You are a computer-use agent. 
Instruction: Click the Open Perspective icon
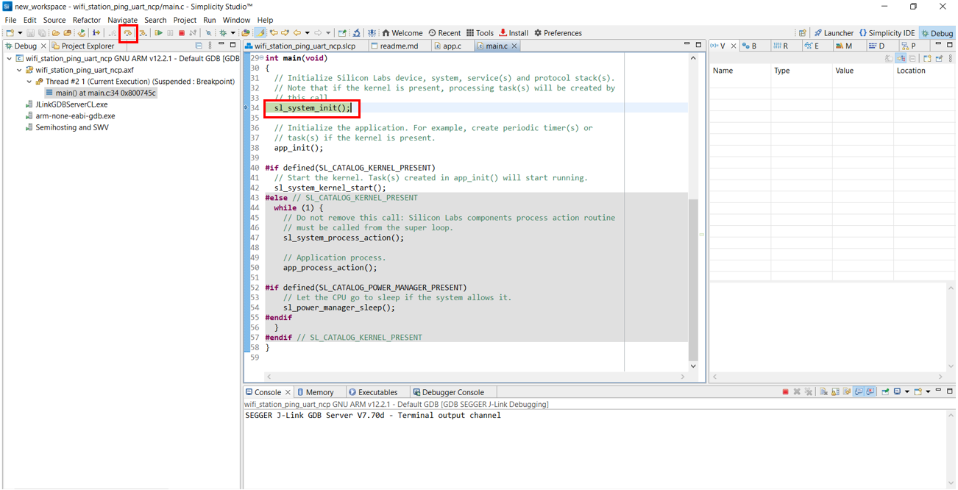[802, 33]
